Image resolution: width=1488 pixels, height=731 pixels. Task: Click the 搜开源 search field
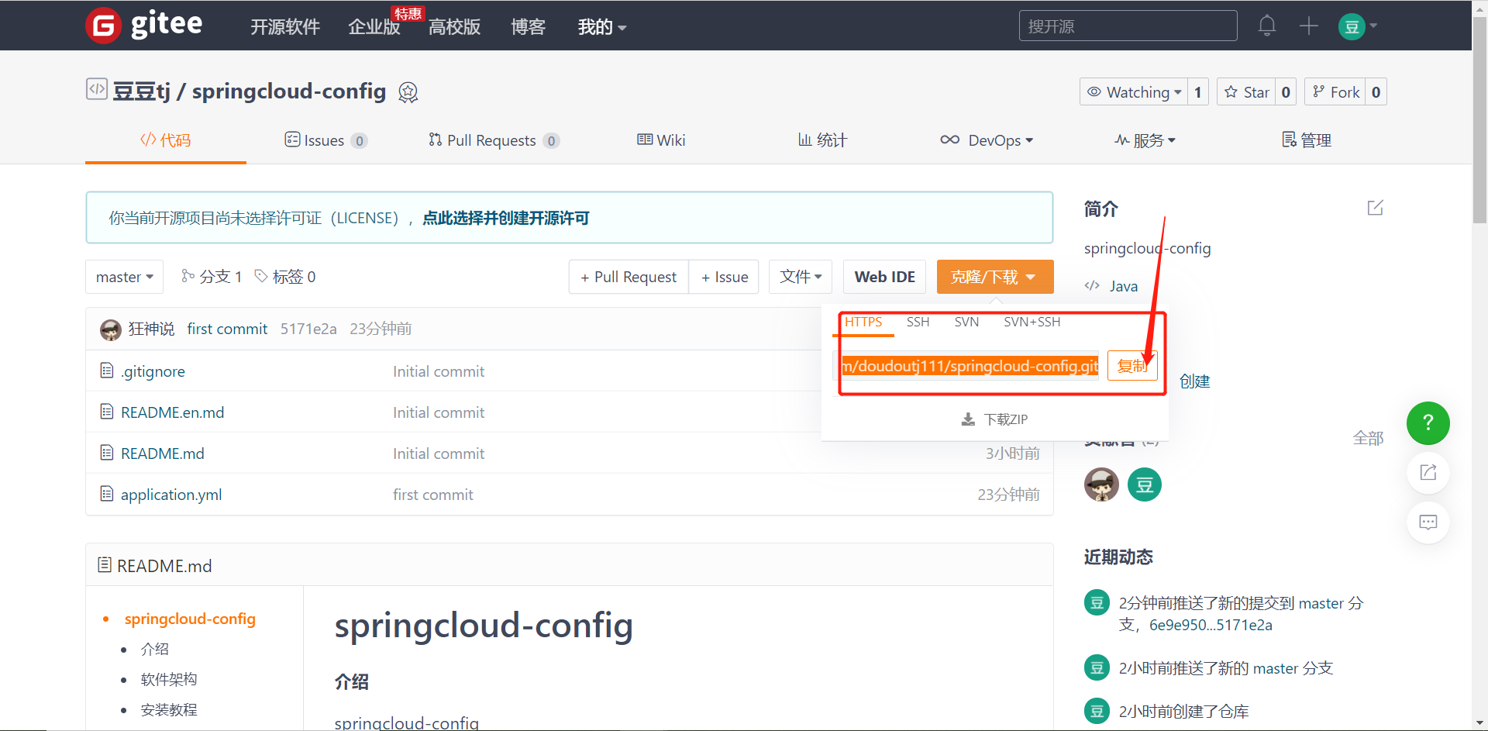click(x=1128, y=26)
